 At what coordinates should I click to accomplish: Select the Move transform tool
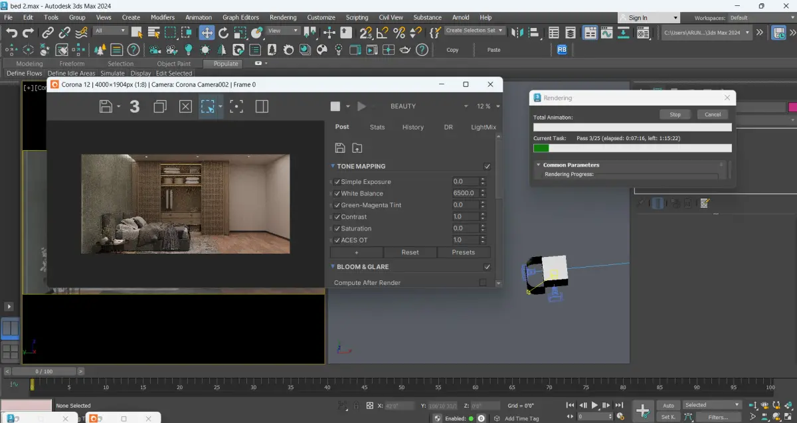(x=207, y=33)
